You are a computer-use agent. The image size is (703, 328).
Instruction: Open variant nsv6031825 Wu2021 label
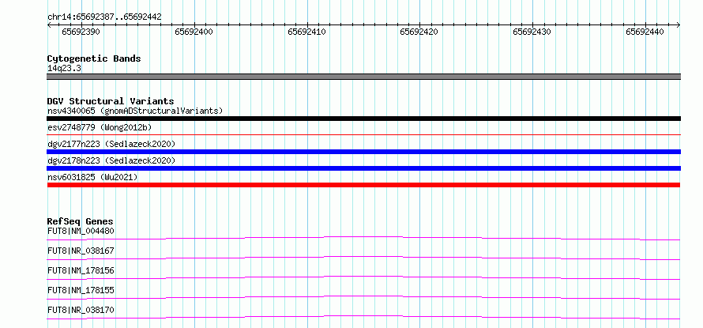point(92,177)
